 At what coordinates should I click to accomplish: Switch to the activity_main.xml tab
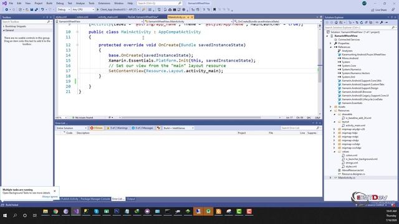pos(108,17)
